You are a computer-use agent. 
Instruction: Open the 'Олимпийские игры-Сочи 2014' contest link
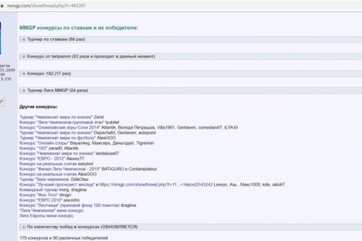coord(60,128)
